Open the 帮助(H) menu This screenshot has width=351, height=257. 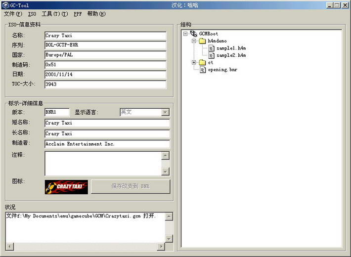pyautogui.click(x=96, y=14)
